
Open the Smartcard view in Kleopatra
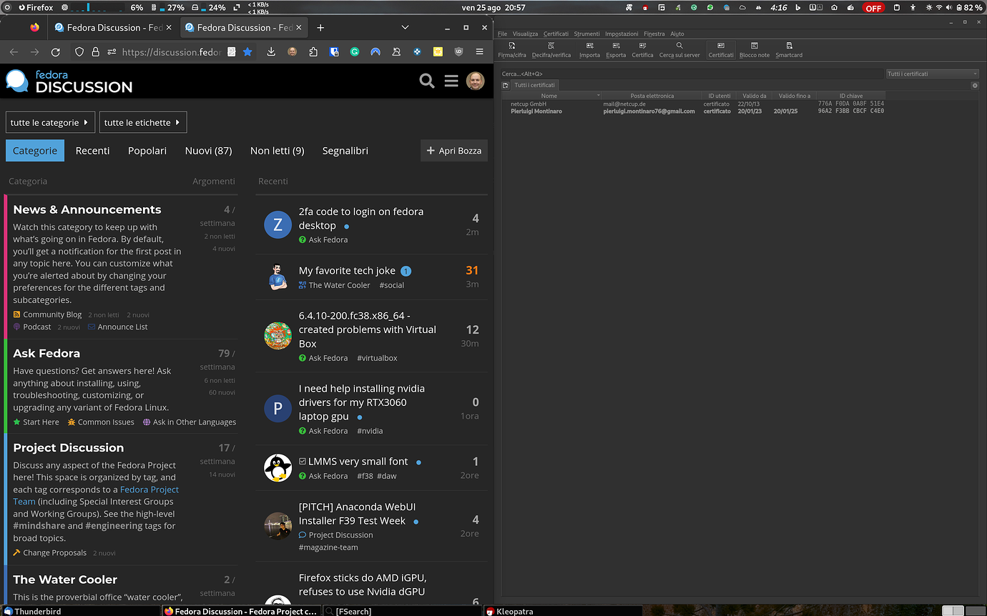click(788, 49)
